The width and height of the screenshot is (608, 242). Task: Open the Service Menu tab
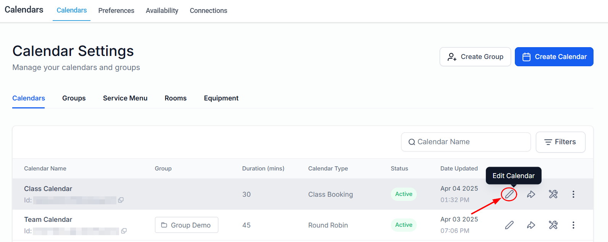[x=125, y=98]
